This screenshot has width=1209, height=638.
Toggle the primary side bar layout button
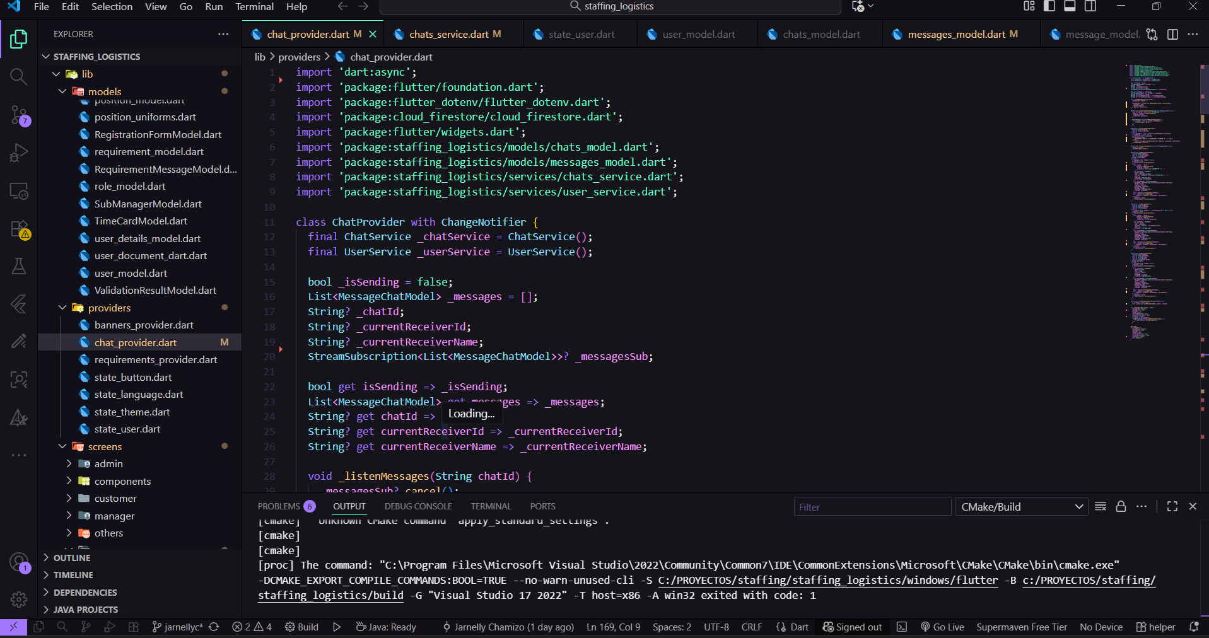pyautogui.click(x=1049, y=6)
